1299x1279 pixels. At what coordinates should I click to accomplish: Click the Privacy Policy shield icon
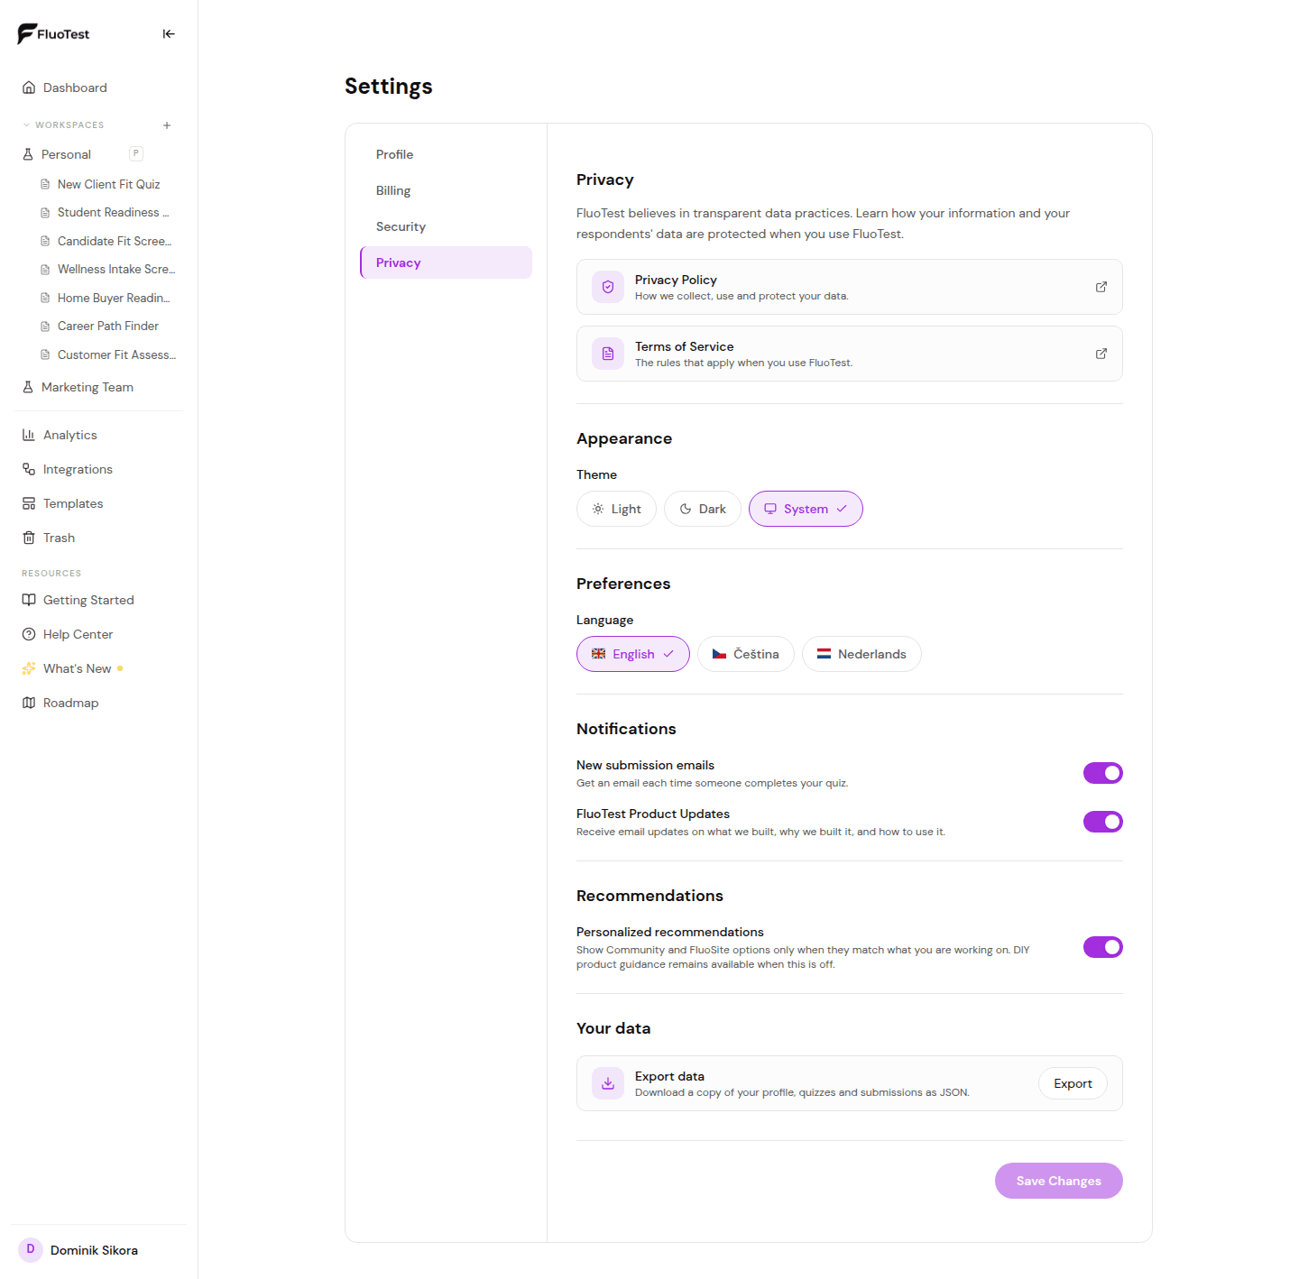608,287
